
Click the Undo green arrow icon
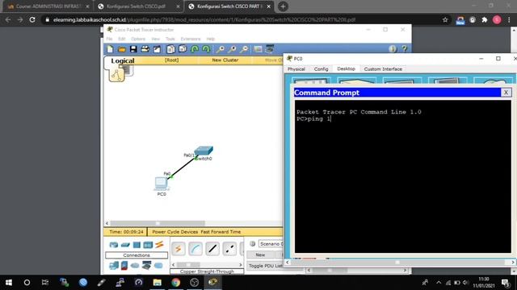click(x=195, y=49)
